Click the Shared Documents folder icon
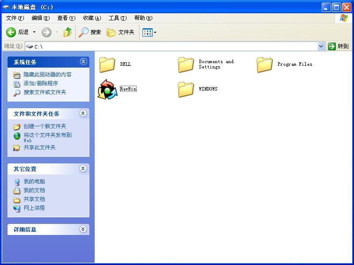The width and height of the screenshot is (354, 265). 17,200
